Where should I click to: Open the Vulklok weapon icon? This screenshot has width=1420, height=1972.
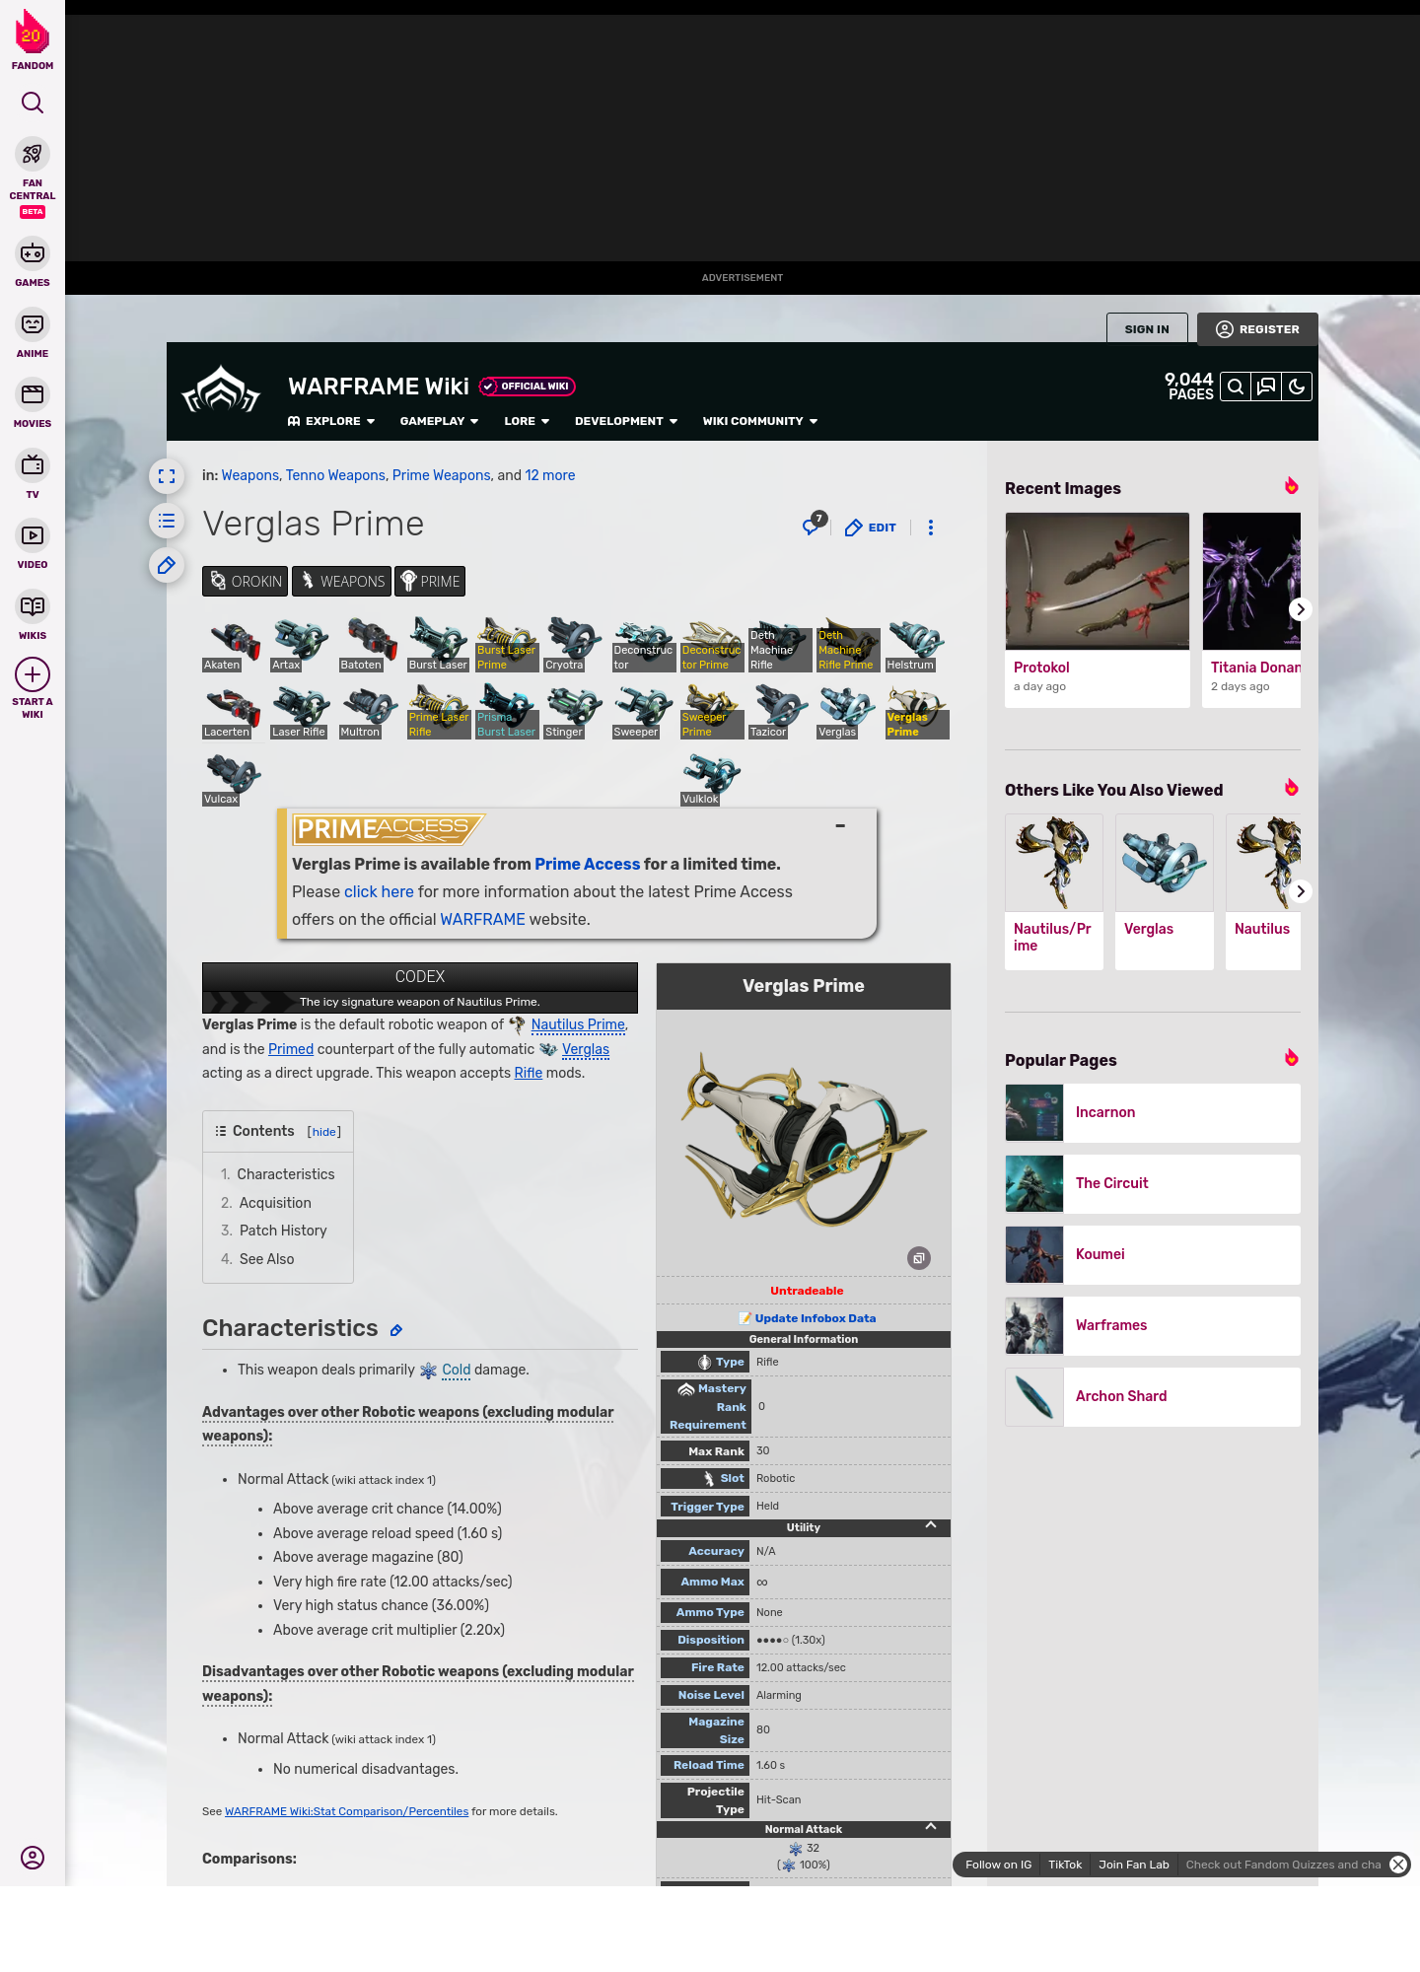click(710, 779)
